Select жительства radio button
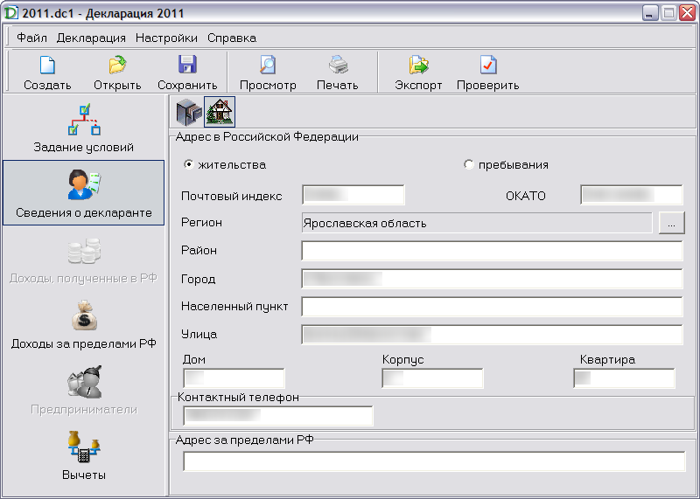 (x=189, y=164)
